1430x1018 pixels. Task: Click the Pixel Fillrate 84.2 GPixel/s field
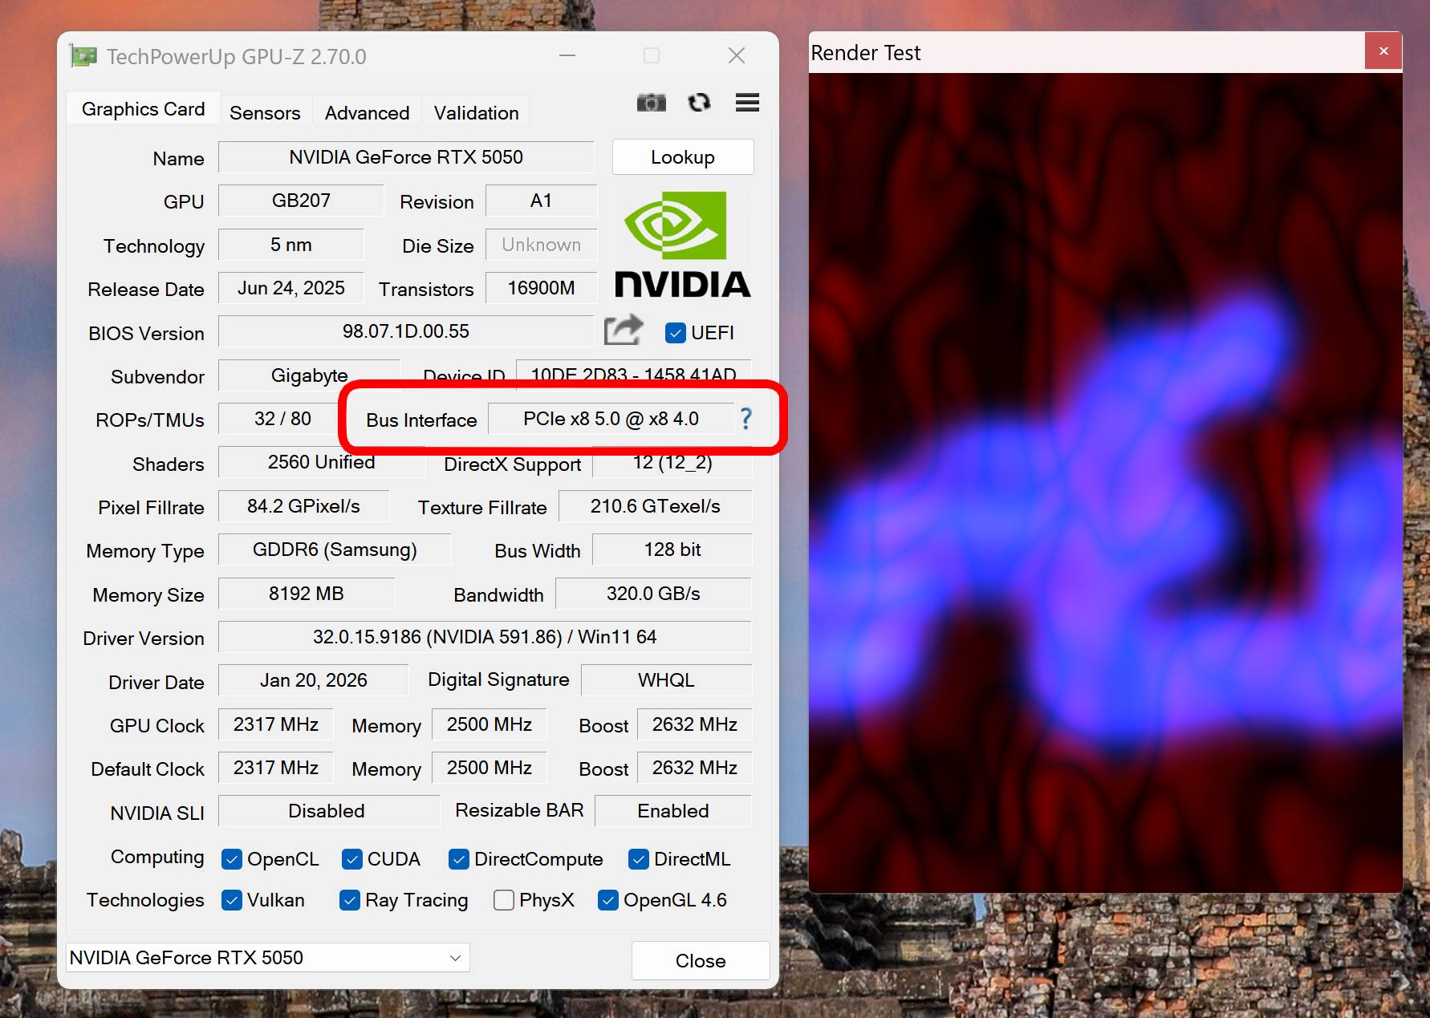click(x=303, y=506)
